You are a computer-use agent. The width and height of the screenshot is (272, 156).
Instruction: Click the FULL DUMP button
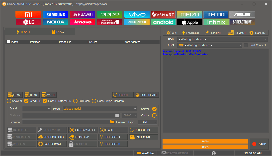pyautogui.click(x=143, y=137)
